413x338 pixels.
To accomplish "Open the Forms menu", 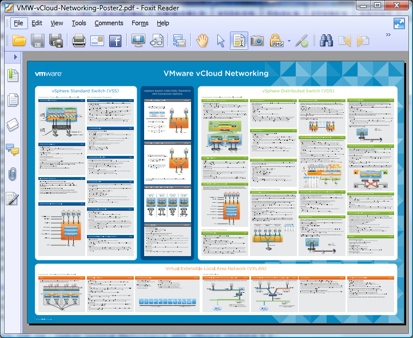I will pos(140,23).
